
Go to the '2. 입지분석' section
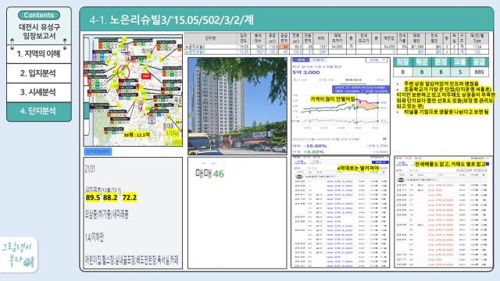click(x=39, y=73)
